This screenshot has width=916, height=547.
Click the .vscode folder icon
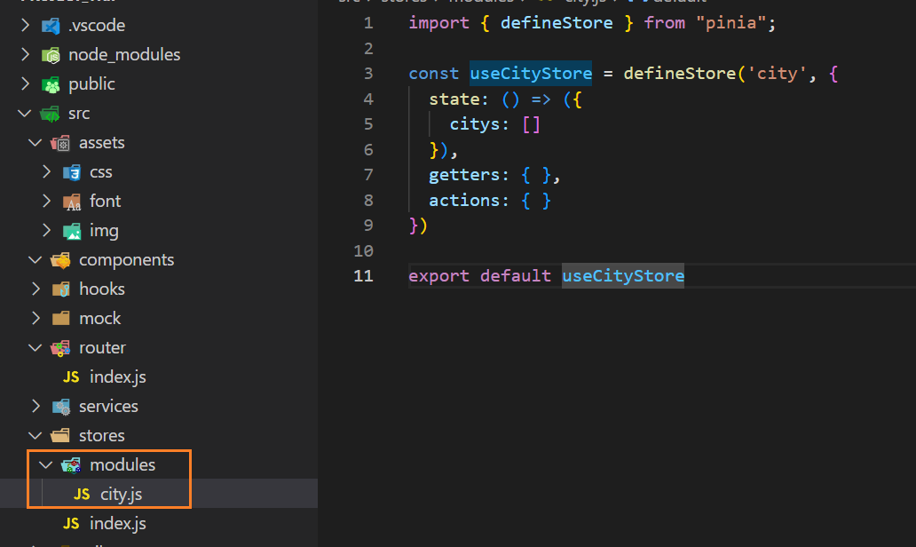[x=51, y=26]
